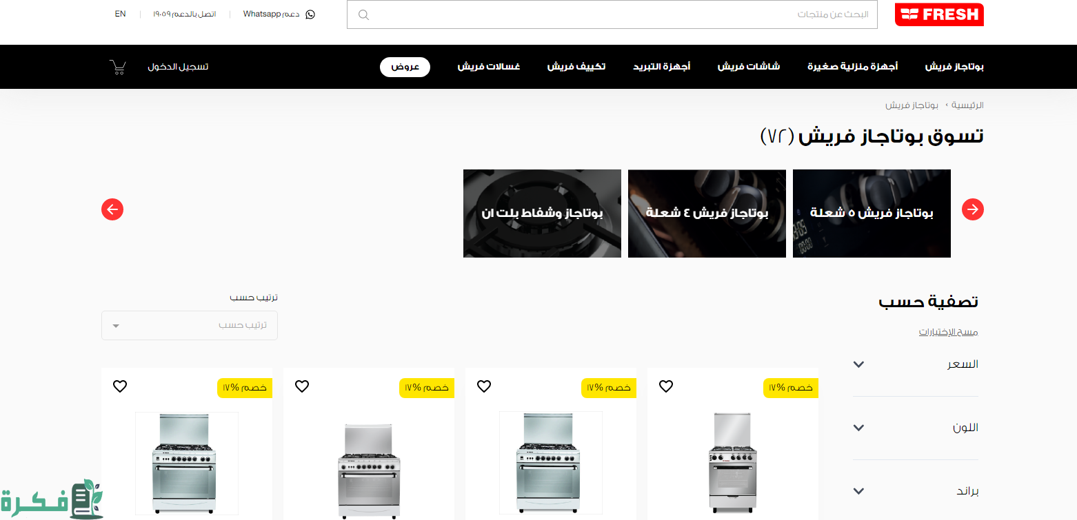Screen dimensions: 1077x520
Task: Click the red right carousel arrow
Action: point(973,209)
